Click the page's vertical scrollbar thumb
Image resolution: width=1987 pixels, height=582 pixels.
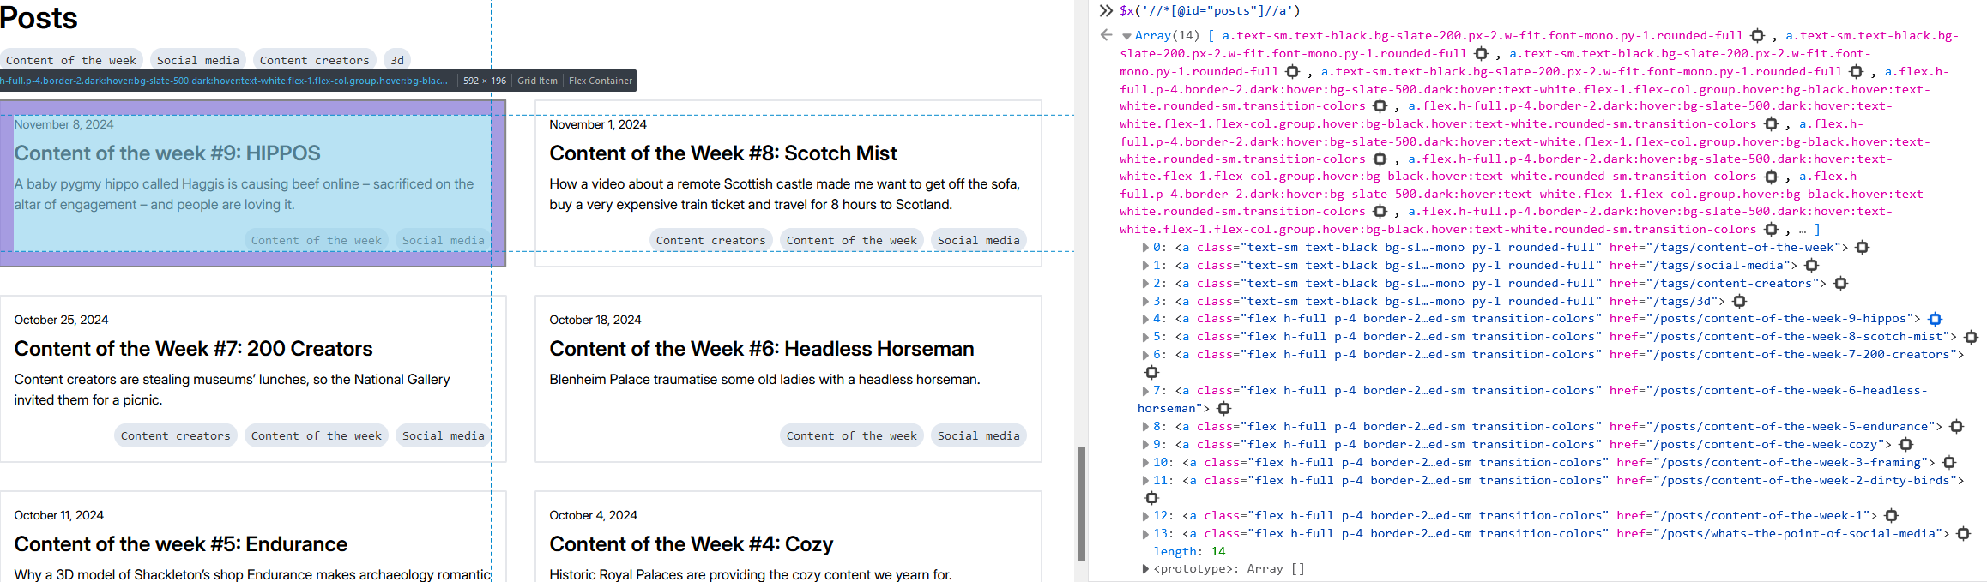coord(1081,503)
